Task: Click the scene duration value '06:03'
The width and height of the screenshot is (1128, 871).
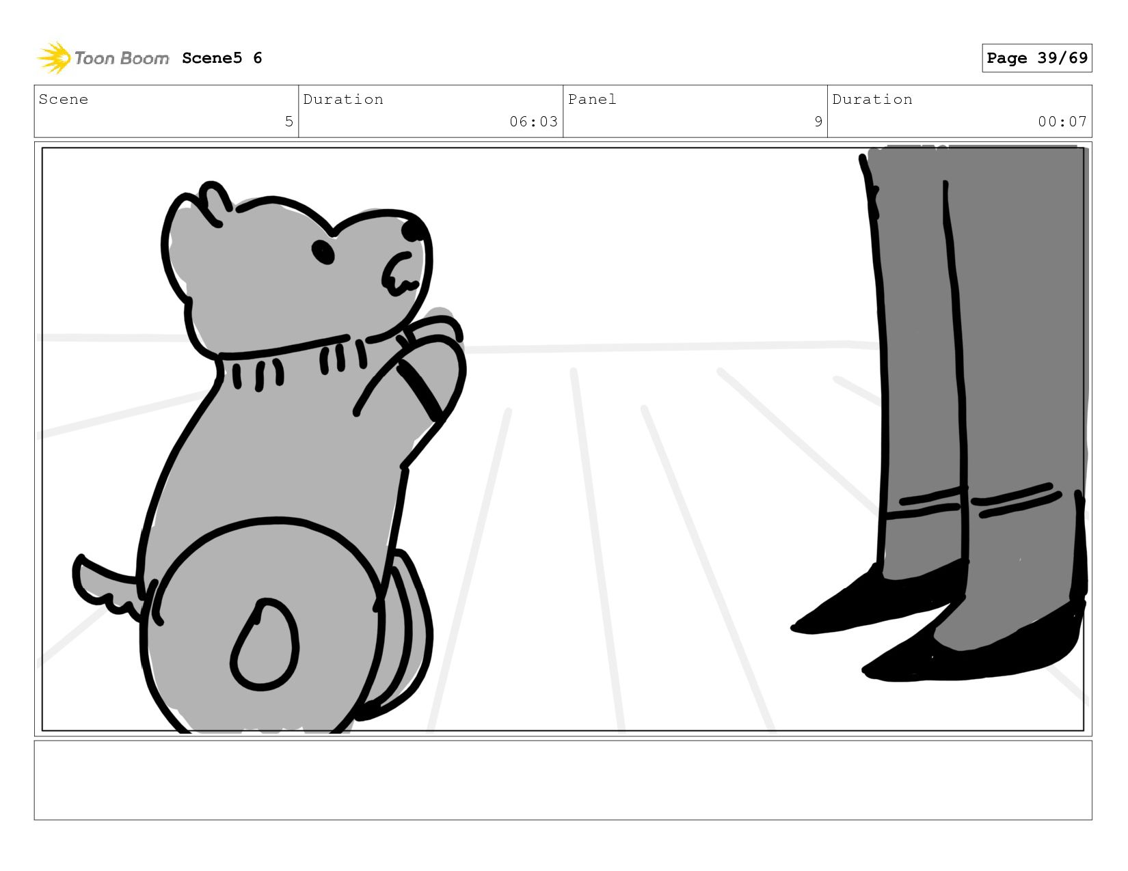Action: (533, 122)
